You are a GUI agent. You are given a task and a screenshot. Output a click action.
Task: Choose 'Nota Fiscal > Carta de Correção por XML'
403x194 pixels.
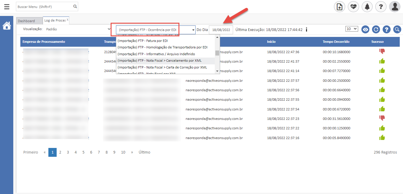click(x=162, y=67)
